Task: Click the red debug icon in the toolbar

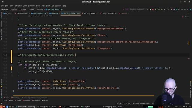Action: click(x=153, y=9)
